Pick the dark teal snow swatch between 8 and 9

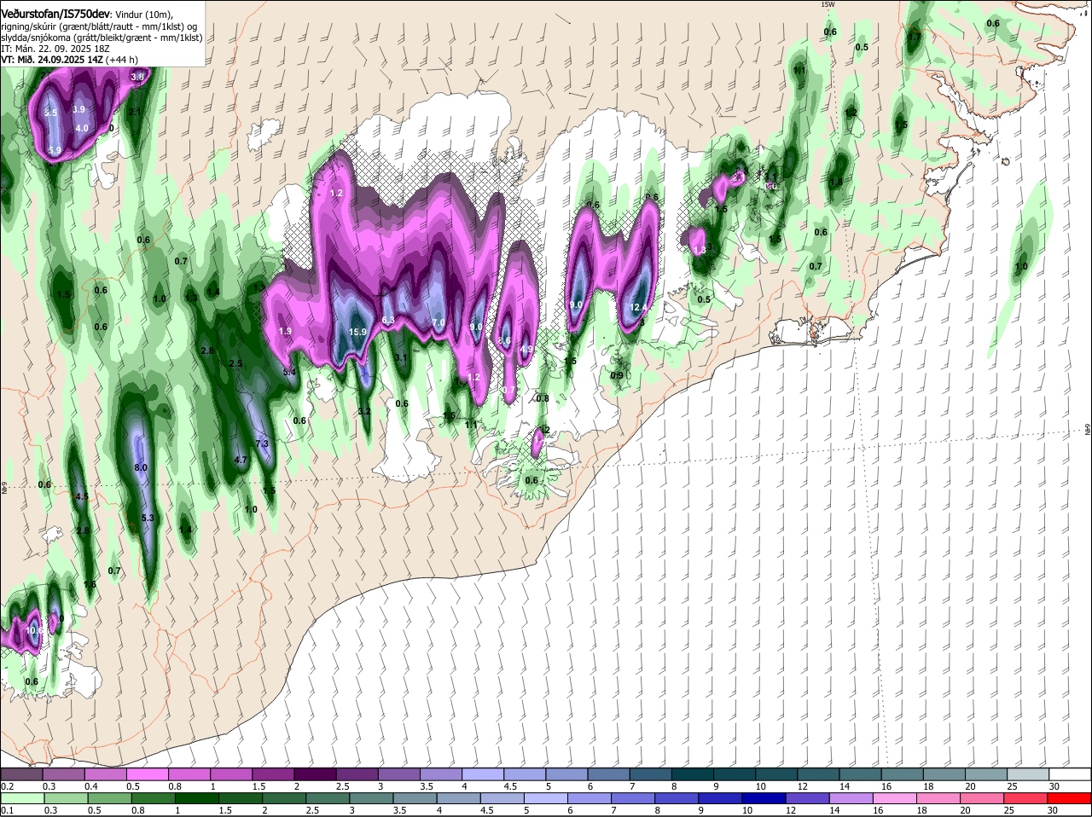pos(694,774)
